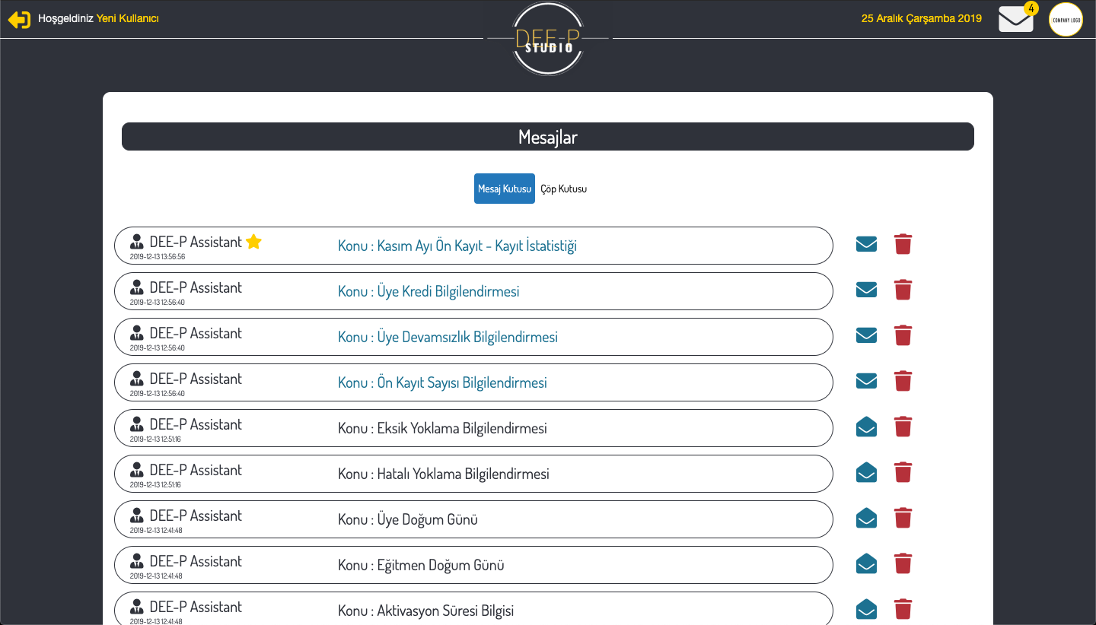Open the Aktivasyon Süresi Bilgisi message row

pyautogui.click(x=425, y=611)
